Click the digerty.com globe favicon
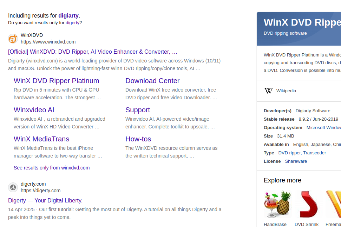This screenshot has height=227, width=341. tap(13, 187)
